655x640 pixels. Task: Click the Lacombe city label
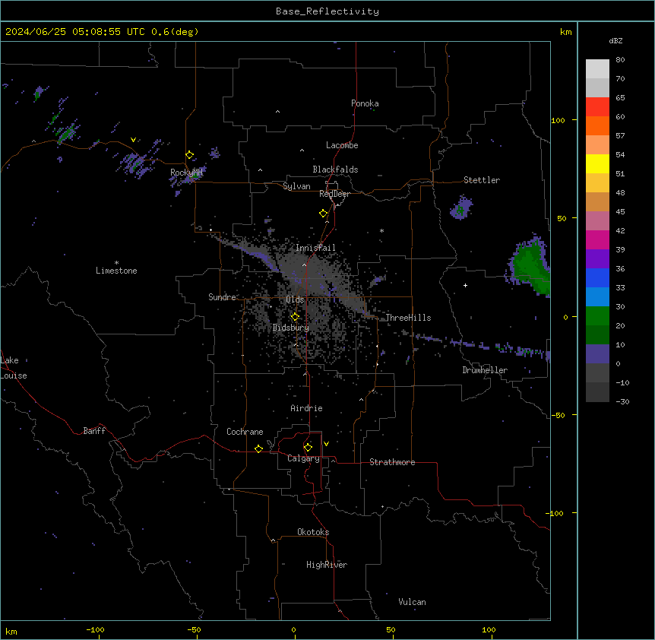pos(342,145)
